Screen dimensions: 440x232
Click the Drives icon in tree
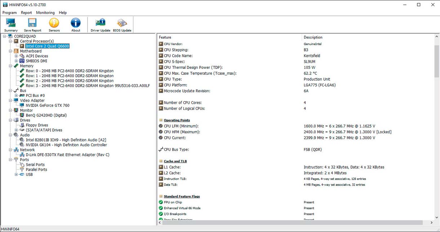(16, 120)
